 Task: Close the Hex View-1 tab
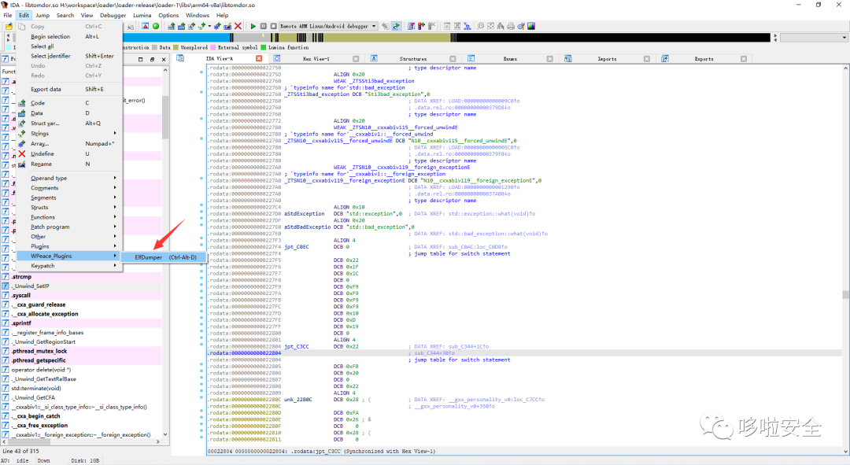coord(356,58)
